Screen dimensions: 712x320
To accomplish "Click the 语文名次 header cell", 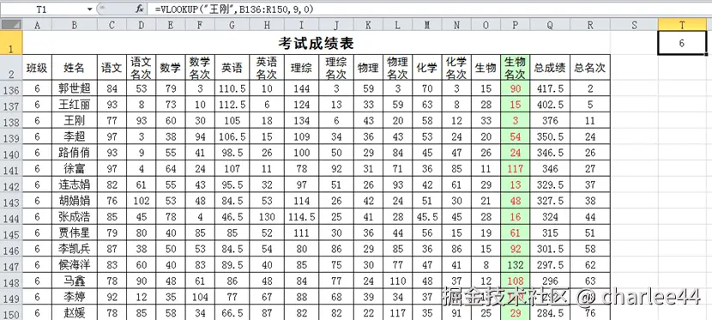I will click(142, 68).
